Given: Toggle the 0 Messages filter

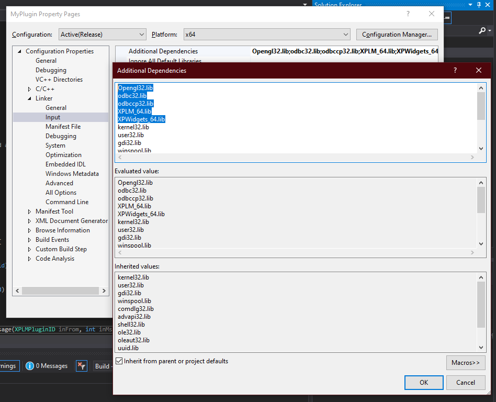Looking at the screenshot, I should coord(47,366).
